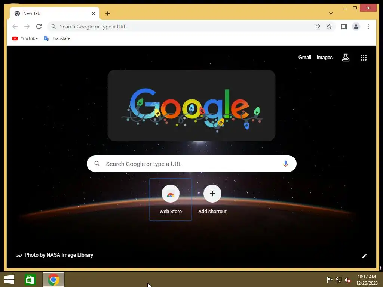
Task: Click the Google holiday lights doodle
Action: point(192,105)
